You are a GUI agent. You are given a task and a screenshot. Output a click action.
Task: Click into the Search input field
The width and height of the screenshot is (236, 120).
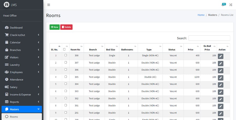209,38
